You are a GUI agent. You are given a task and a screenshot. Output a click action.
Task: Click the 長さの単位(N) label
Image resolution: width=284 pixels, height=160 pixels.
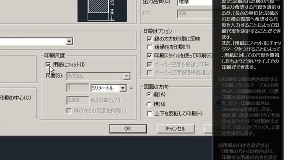pos(106,100)
